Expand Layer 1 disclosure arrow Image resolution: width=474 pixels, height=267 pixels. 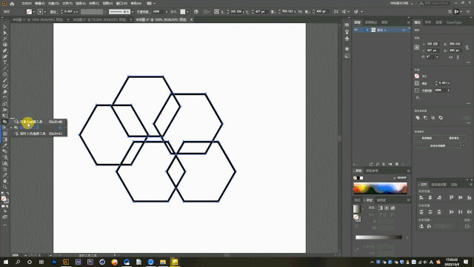368,30
